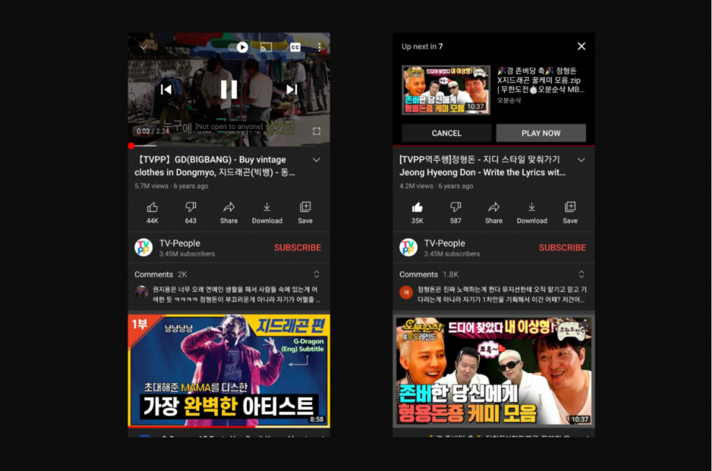Image resolution: width=712 pixels, height=471 pixels.
Task: Tap the top comment preview under Comments 2K
Action: point(236,295)
